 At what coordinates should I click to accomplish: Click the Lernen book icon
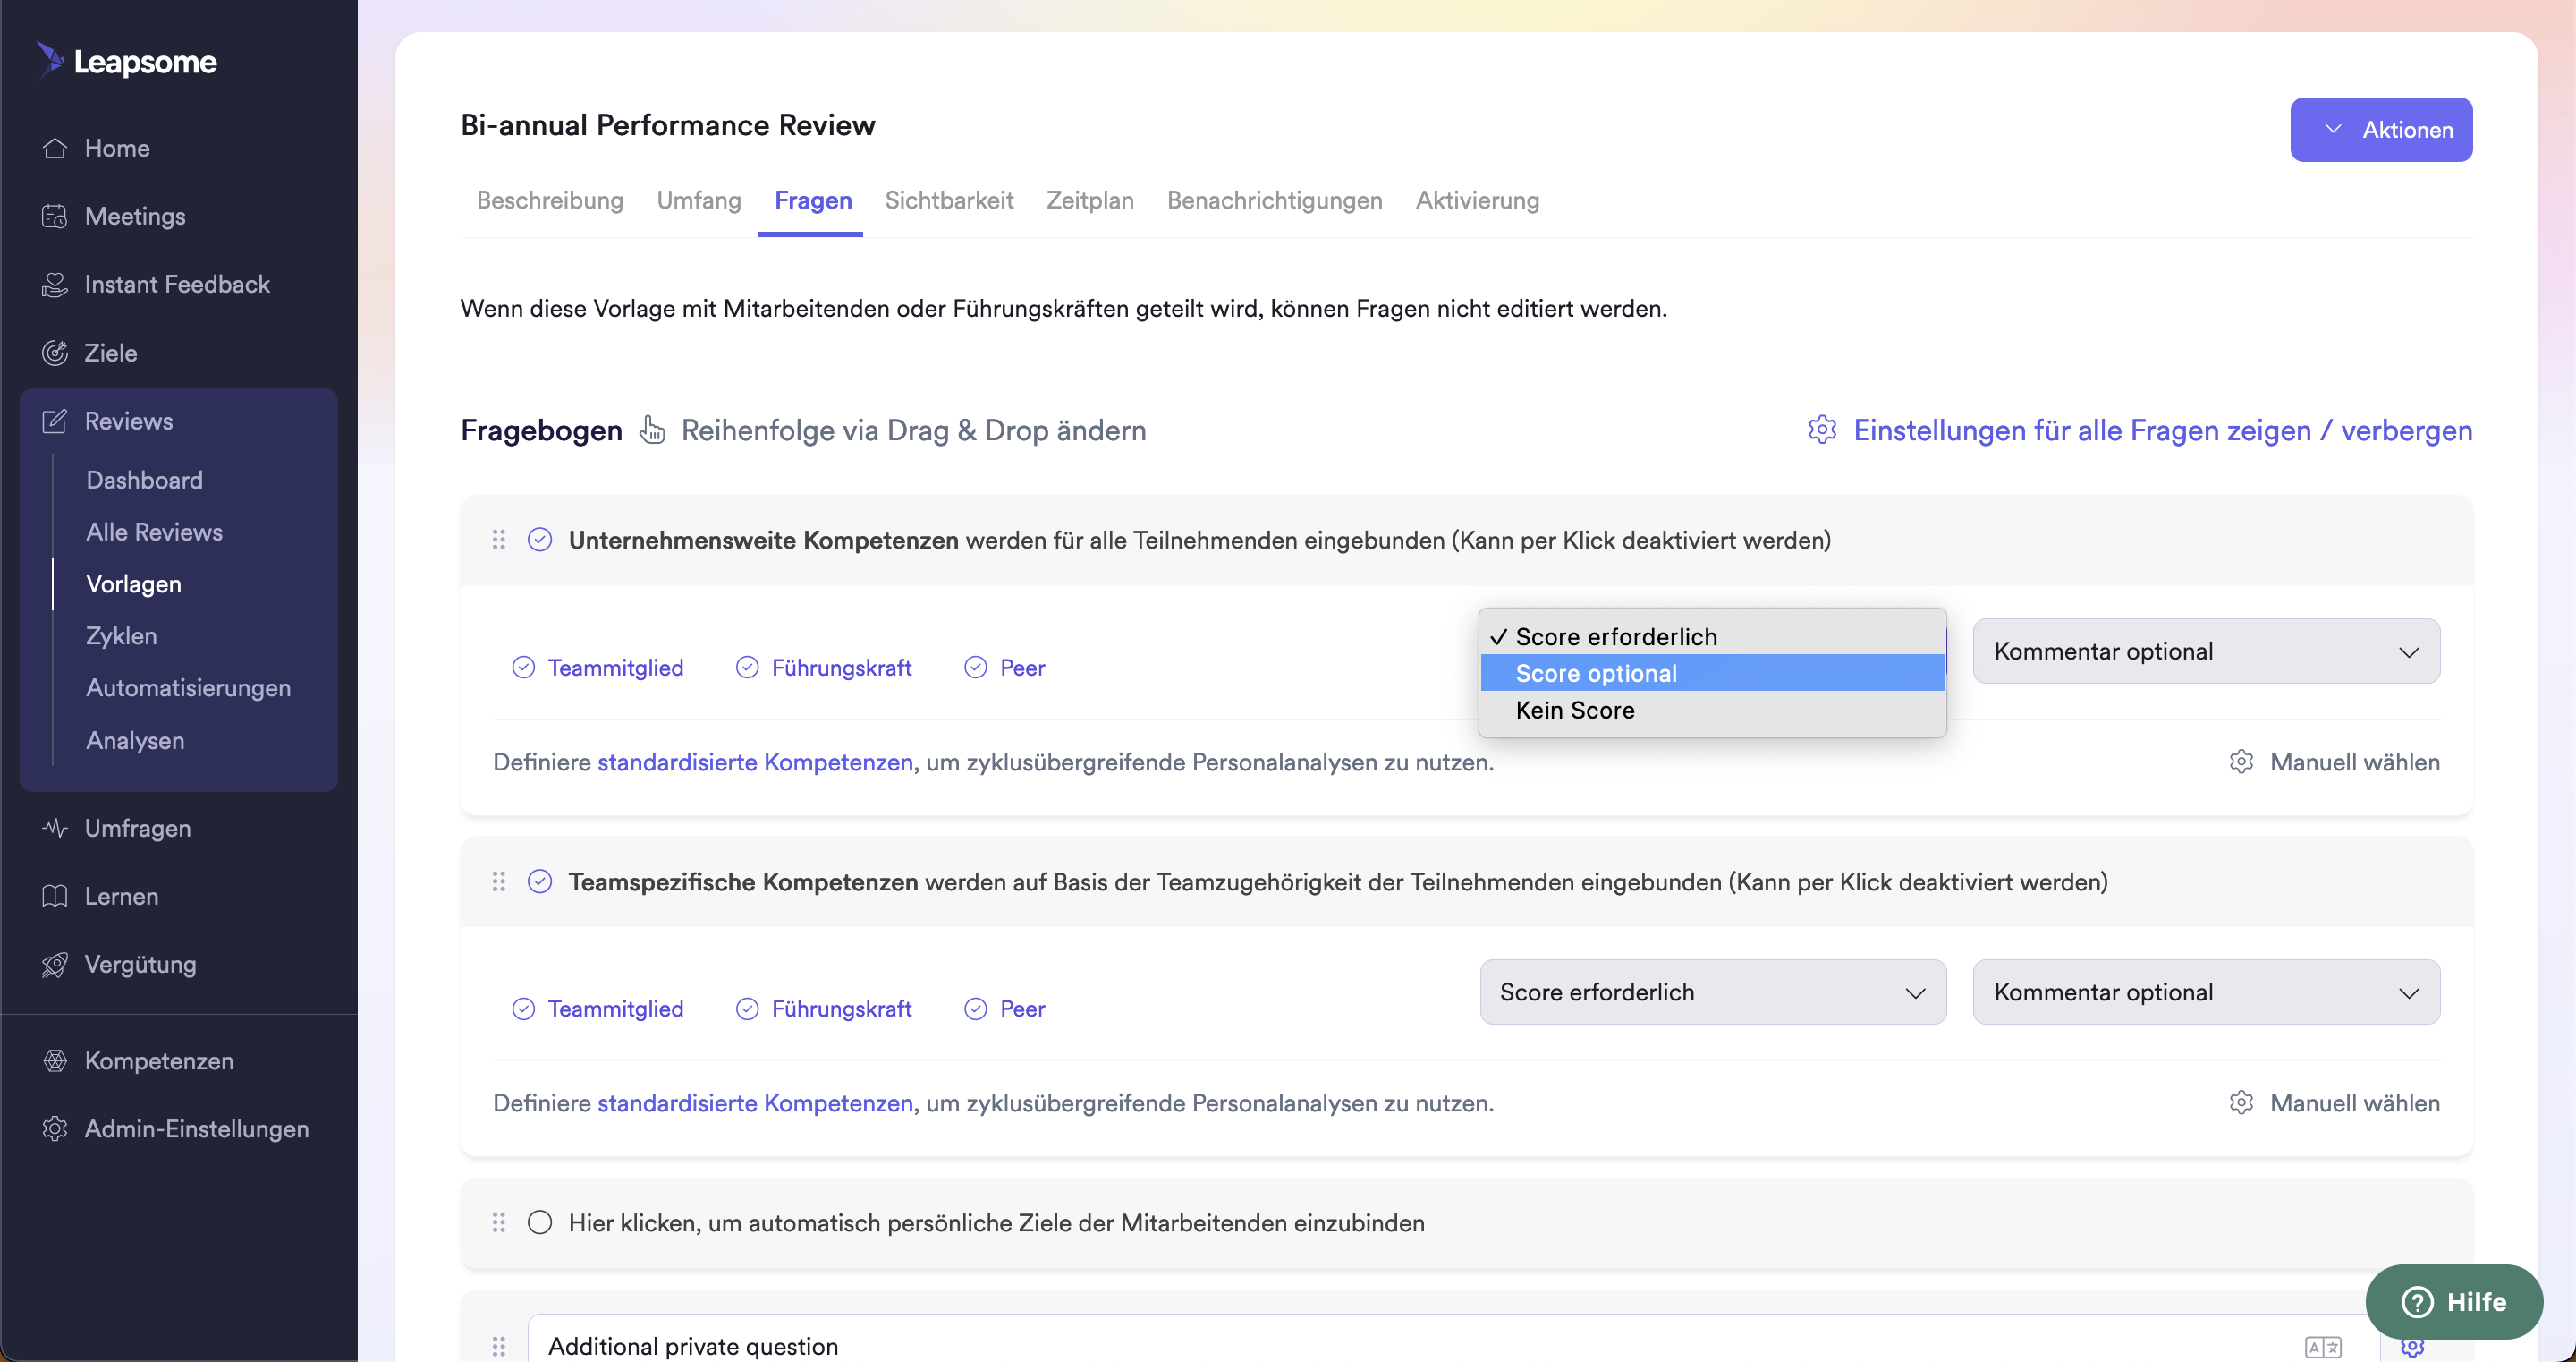click(55, 896)
